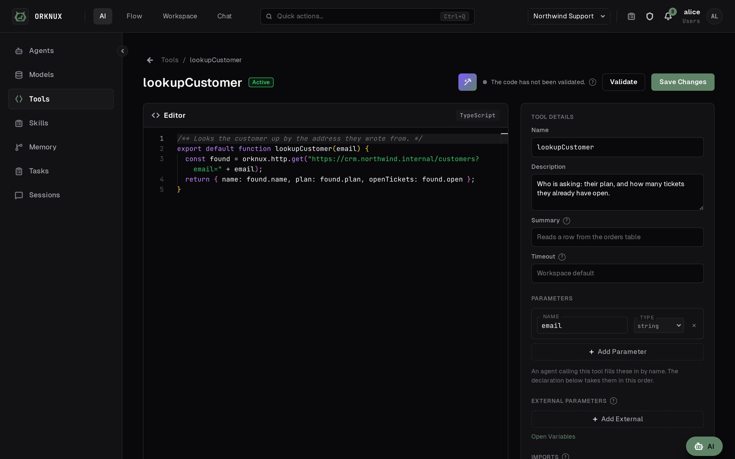Click Save Changes
The image size is (735, 459).
(683, 82)
